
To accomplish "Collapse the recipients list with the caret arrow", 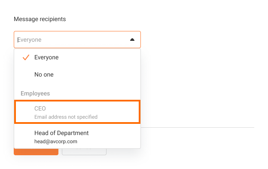I will (132, 40).
